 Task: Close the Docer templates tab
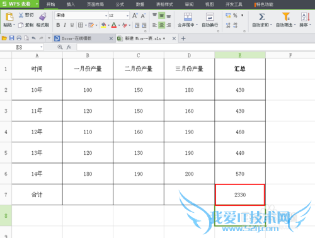pos(111,38)
